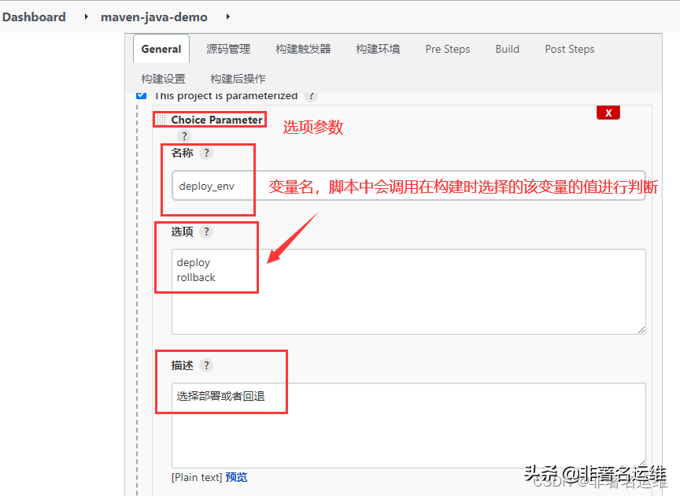Open the help icon beside Choice Parameter
Screen dimensions: 680x496
[183, 135]
